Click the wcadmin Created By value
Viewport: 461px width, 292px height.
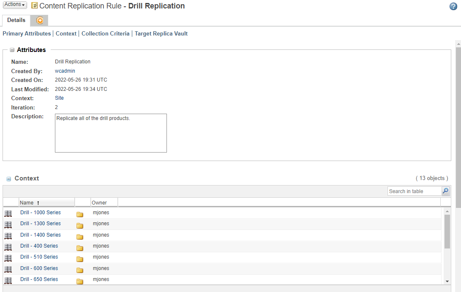tap(65, 71)
